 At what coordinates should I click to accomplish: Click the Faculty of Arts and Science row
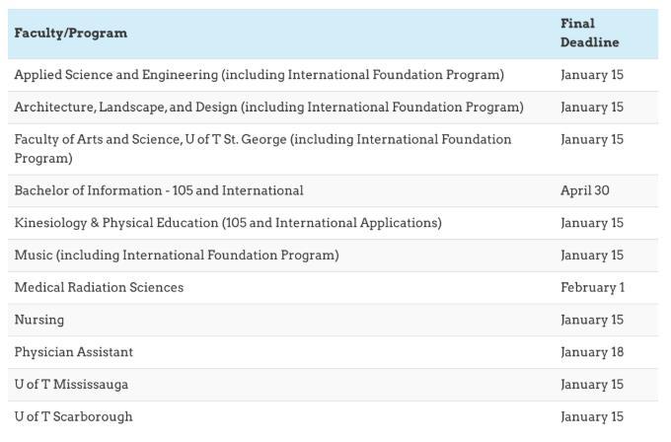pyautogui.click(x=333, y=149)
